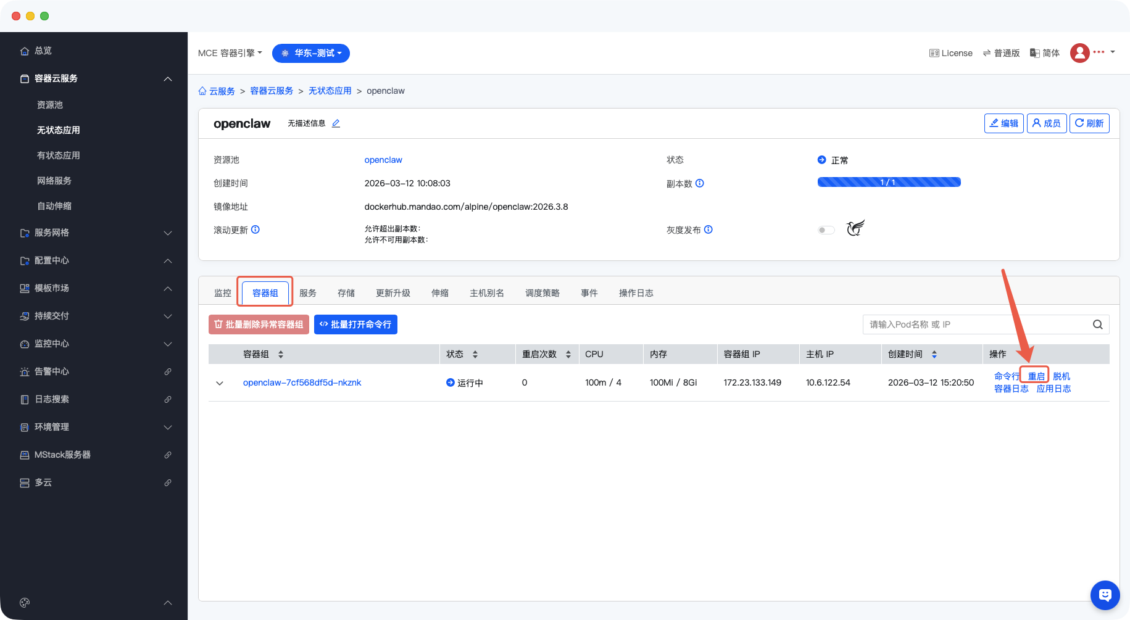Click the info icon next to 滚动更新

click(255, 229)
